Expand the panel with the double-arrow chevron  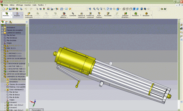(x=27, y=22)
